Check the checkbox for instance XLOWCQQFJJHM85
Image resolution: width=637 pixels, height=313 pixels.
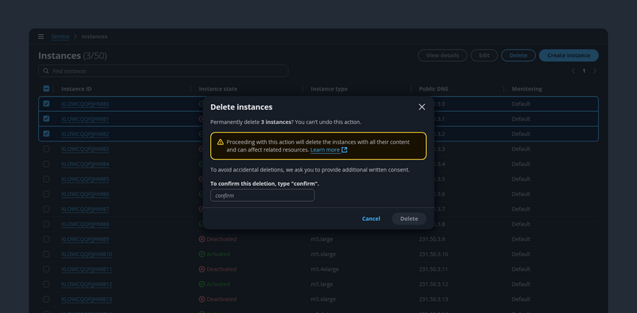pyautogui.click(x=46, y=179)
